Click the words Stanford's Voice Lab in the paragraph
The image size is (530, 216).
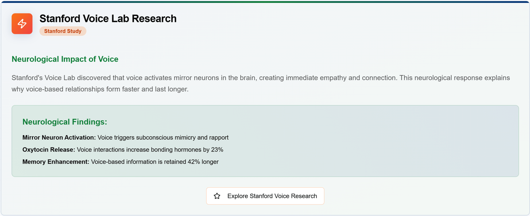click(x=39, y=78)
